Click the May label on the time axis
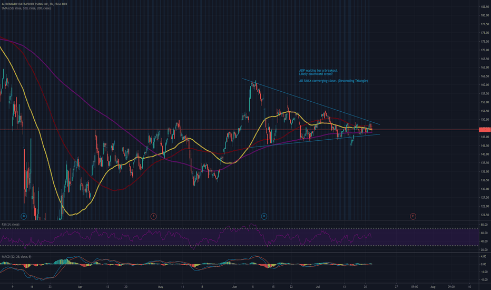 tap(161, 286)
